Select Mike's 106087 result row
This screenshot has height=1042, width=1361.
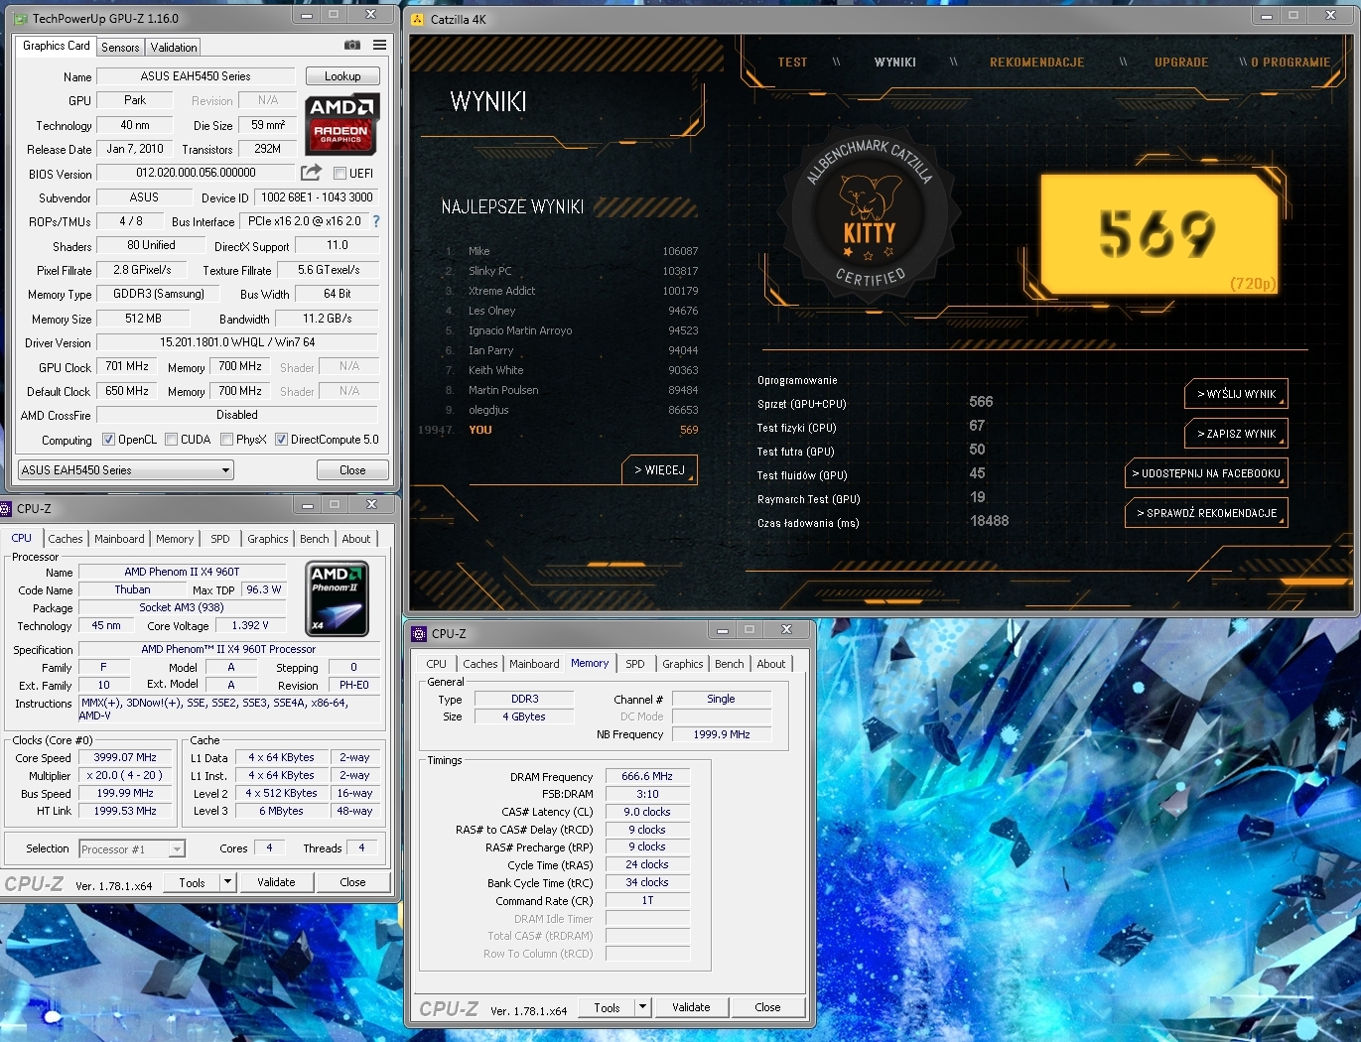click(x=572, y=251)
